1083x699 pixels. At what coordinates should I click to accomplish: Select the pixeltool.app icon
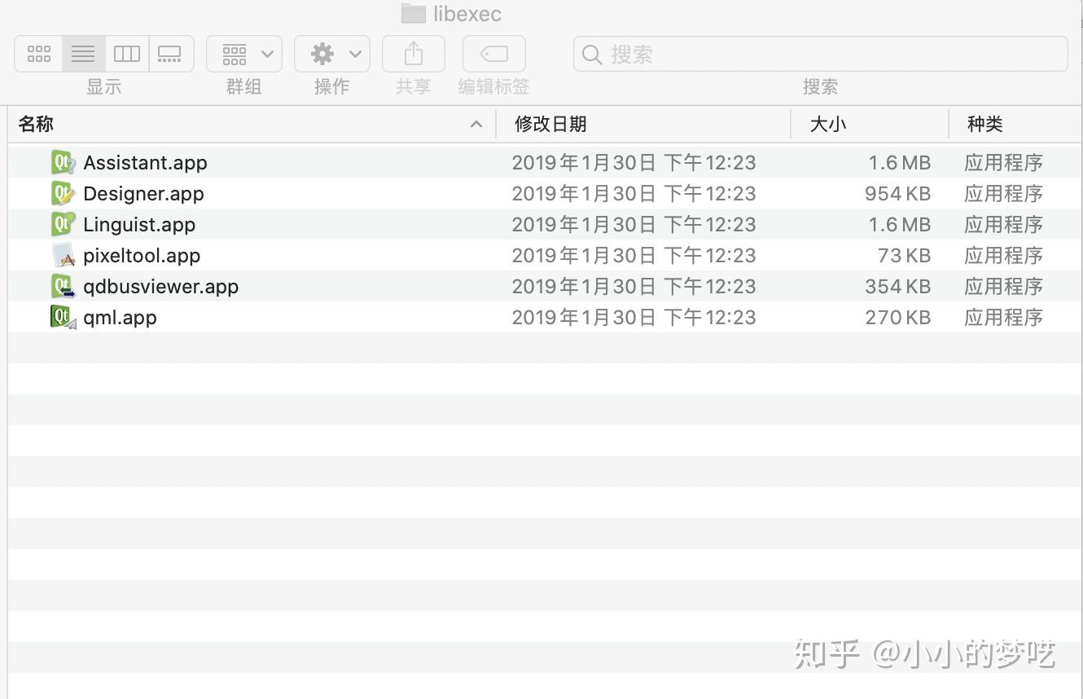[x=64, y=255]
